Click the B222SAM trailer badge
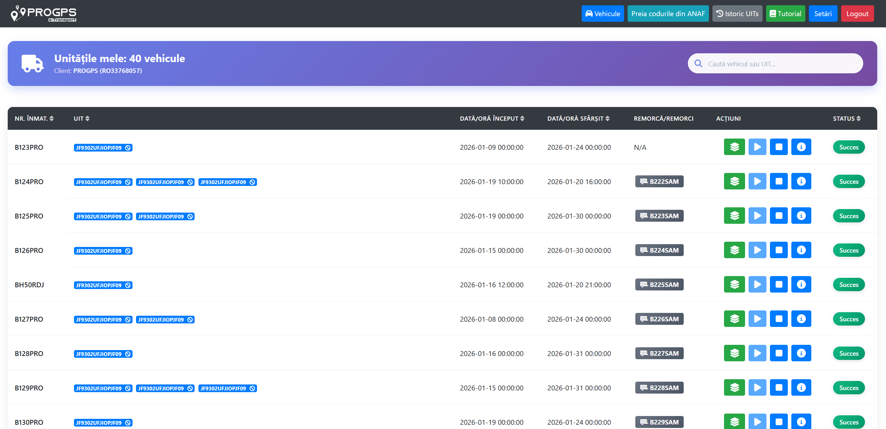This screenshot has height=429, width=886. tap(659, 181)
